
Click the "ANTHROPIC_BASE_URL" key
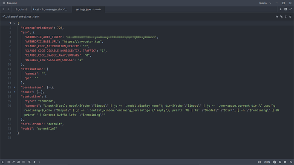point(42,42)
